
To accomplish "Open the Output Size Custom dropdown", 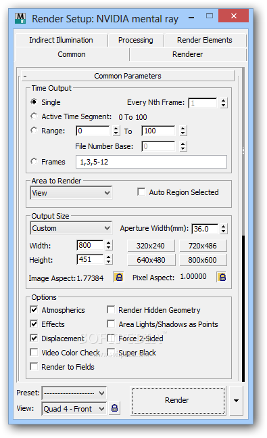I will (x=71, y=228).
